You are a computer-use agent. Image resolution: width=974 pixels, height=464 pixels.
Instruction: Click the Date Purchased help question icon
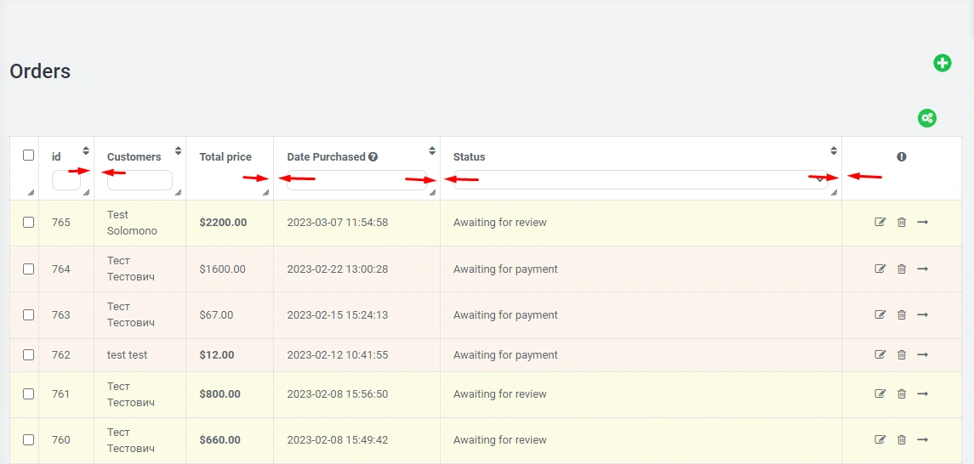(x=373, y=157)
